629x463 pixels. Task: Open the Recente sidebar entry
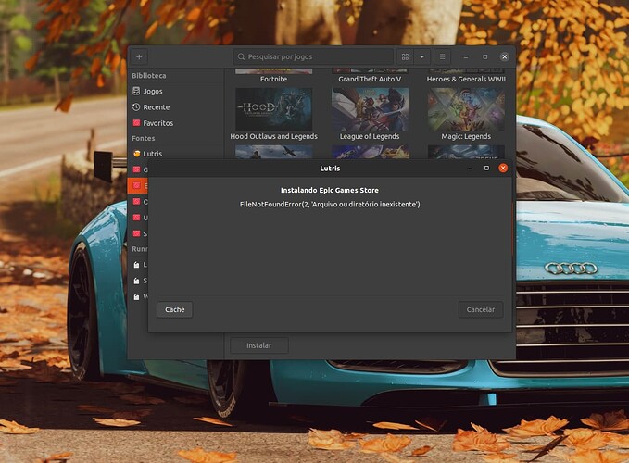(175, 107)
